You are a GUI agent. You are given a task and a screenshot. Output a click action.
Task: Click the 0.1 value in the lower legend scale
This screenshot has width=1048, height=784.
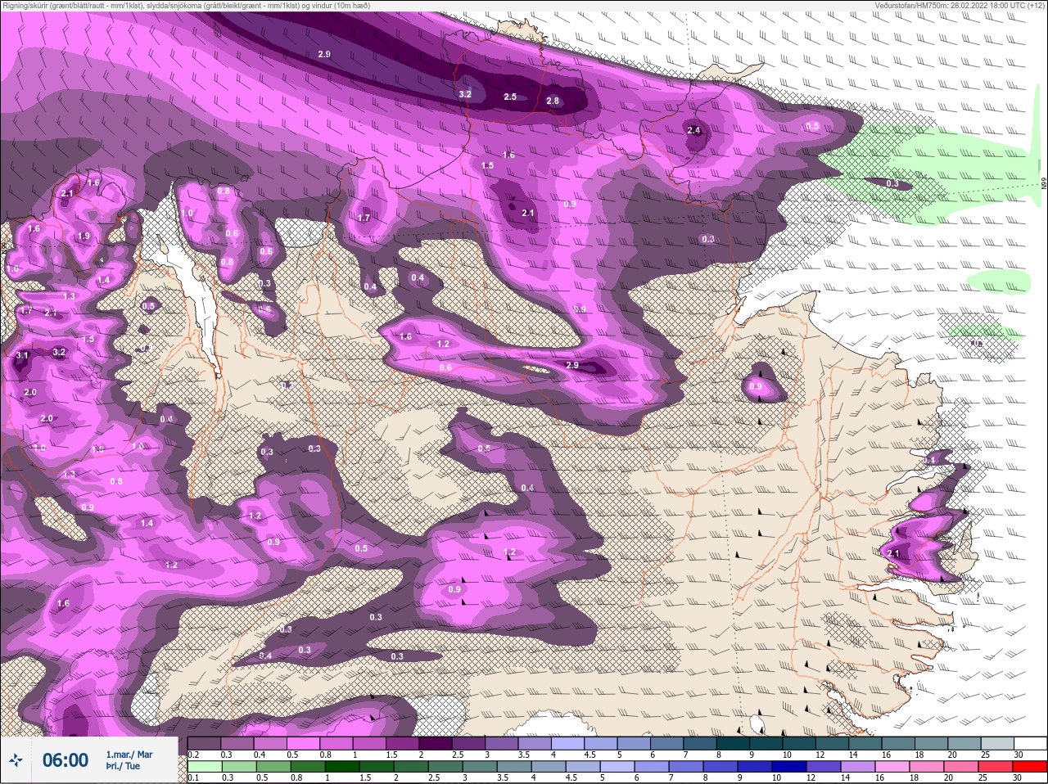(x=193, y=777)
